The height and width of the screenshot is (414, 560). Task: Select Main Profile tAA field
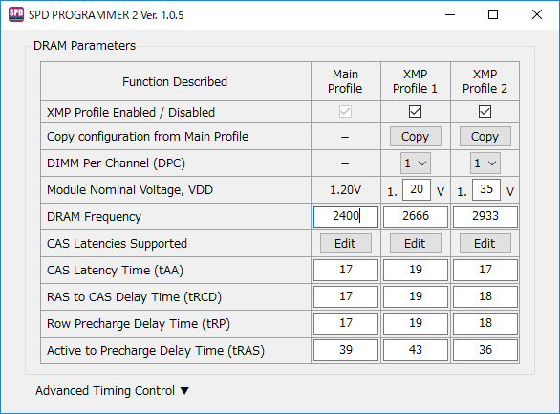coord(346,270)
